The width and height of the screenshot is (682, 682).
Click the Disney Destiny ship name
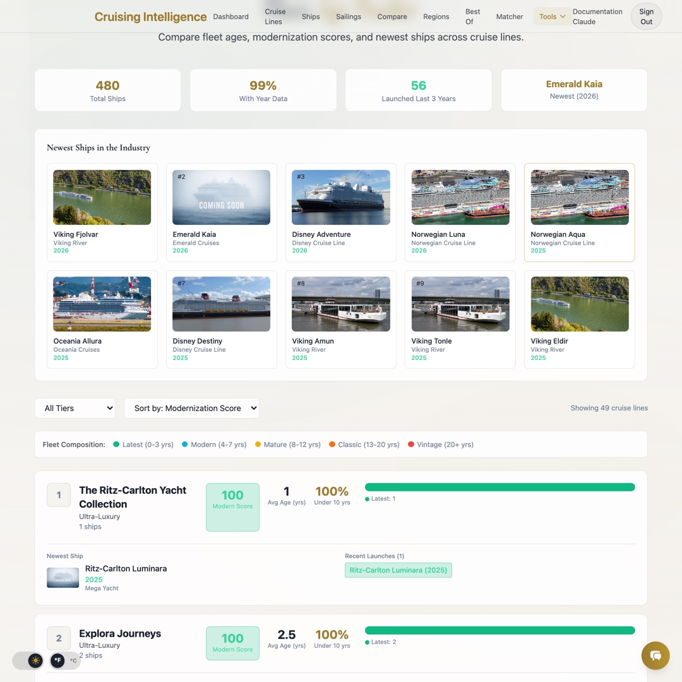[198, 341]
